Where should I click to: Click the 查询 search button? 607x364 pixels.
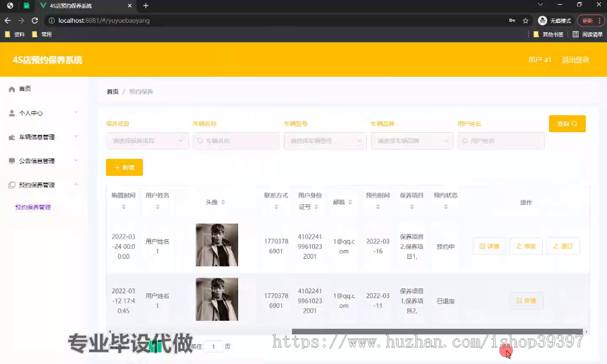pyautogui.click(x=567, y=124)
